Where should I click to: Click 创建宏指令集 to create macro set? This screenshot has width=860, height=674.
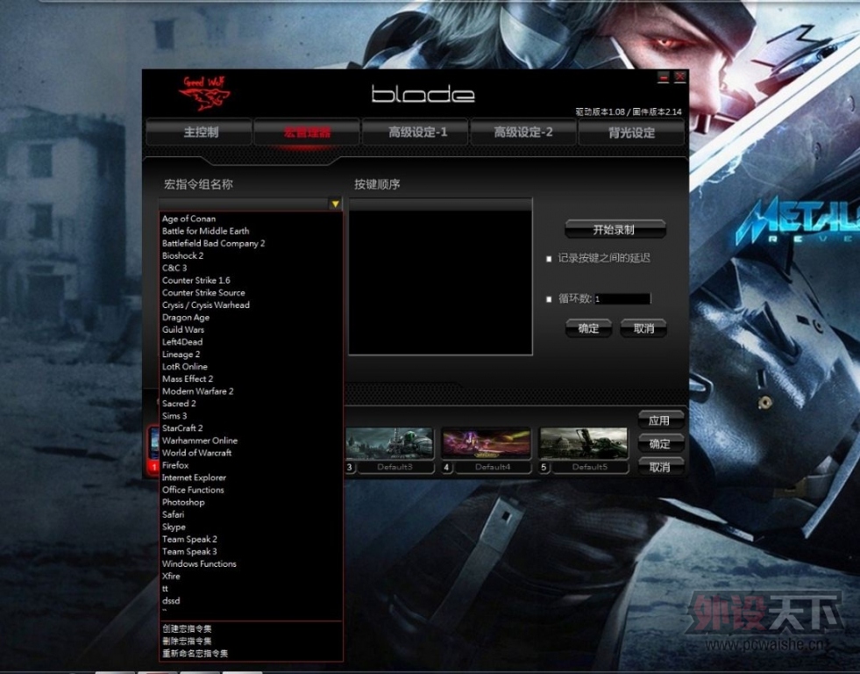pyautogui.click(x=187, y=629)
